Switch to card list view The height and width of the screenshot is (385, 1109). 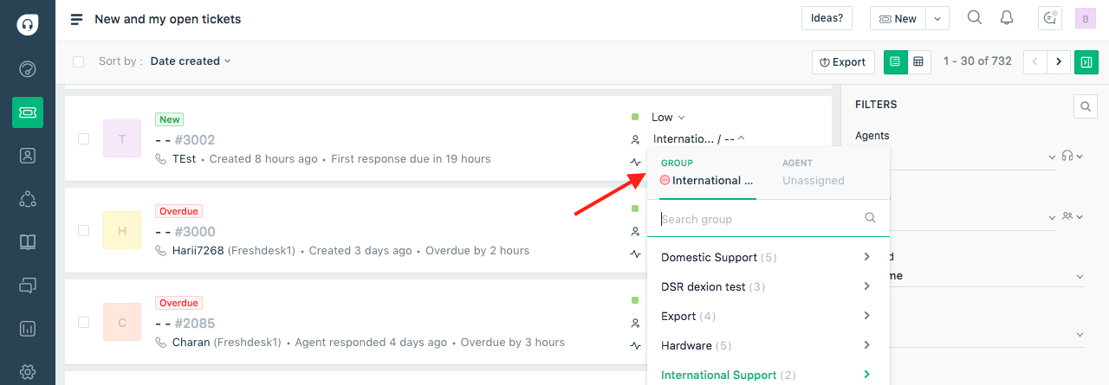click(895, 61)
